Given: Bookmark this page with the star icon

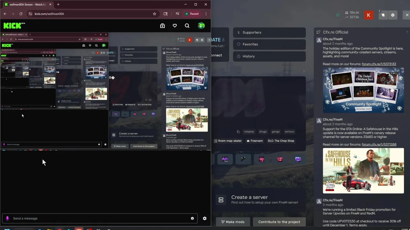Looking at the screenshot, I should click(154, 14).
